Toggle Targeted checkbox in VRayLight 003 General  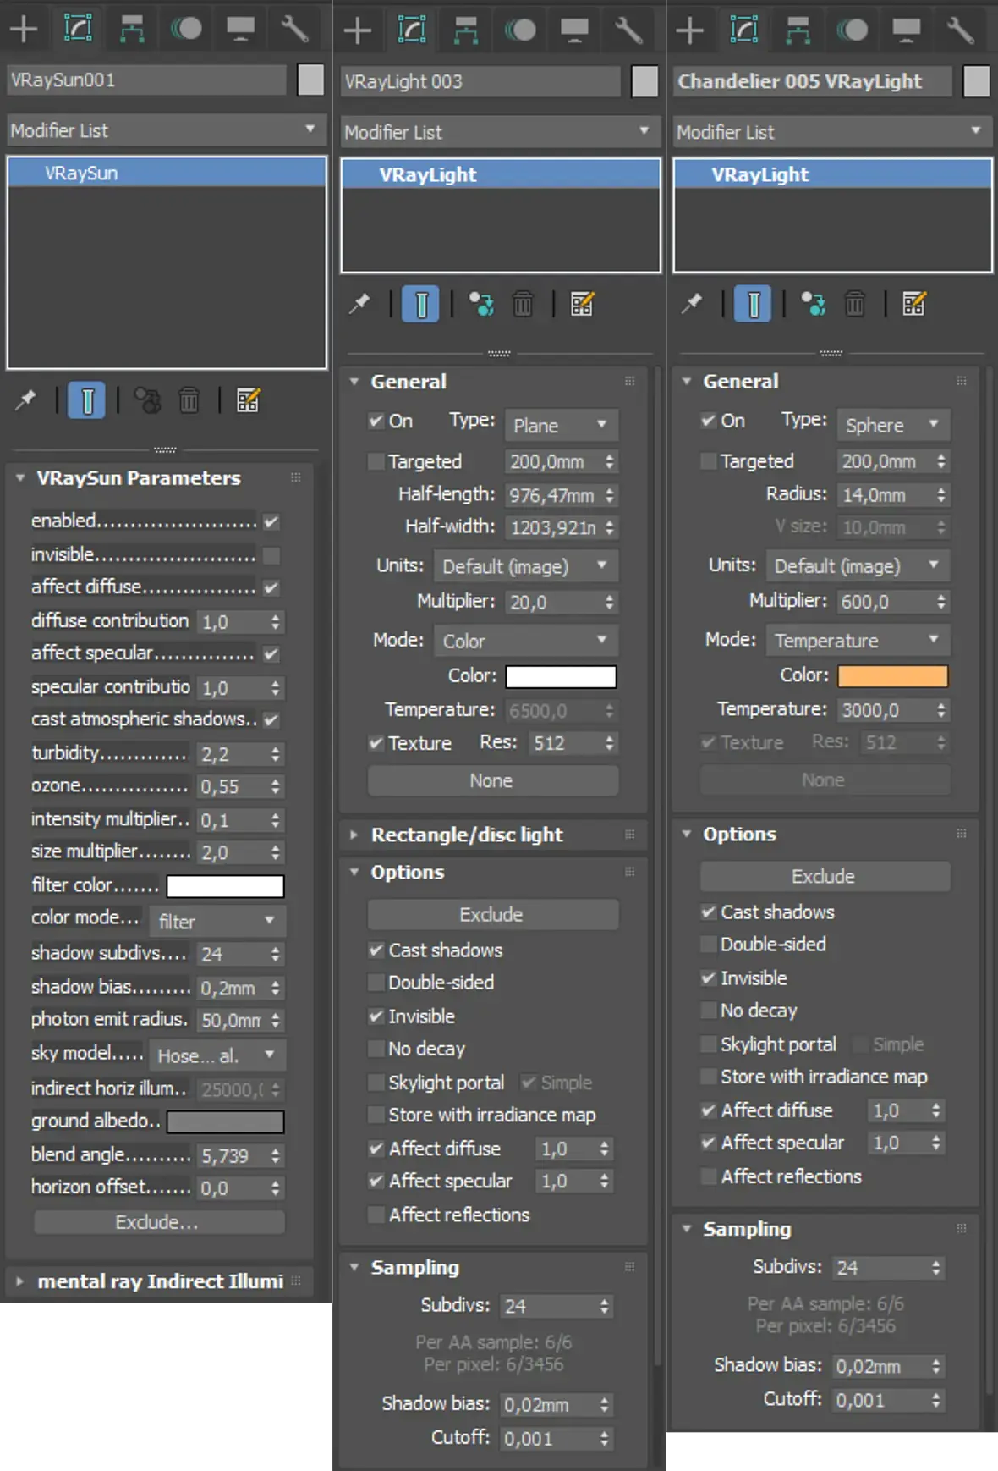coord(376,461)
